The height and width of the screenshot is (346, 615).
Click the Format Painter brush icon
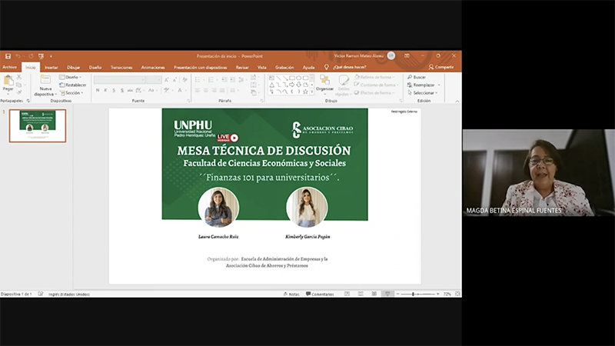[x=18, y=92]
